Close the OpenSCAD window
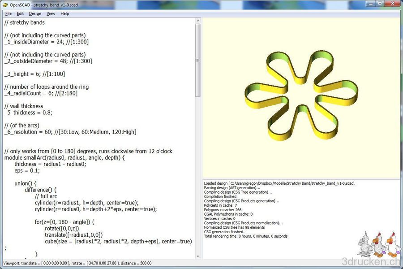Image resolution: width=403 pixels, height=269 pixels. [393, 4]
